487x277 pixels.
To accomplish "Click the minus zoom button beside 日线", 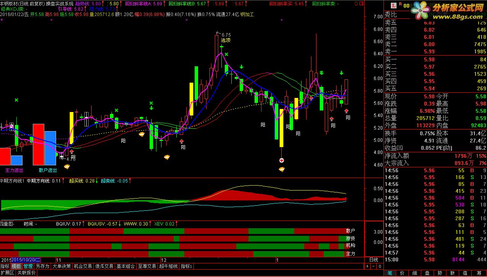I will 374,266.
